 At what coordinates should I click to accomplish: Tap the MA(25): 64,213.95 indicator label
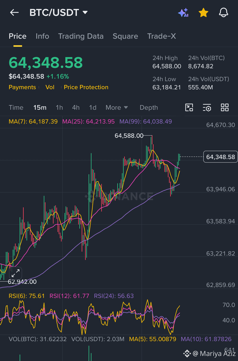click(89, 121)
